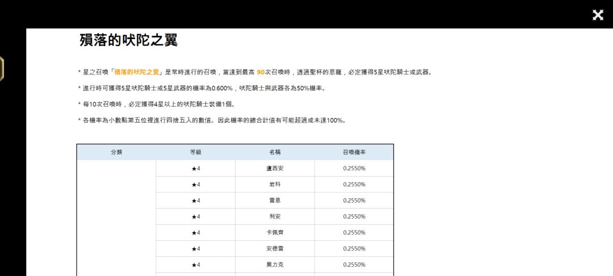Select the 名稱 column header
613x276 pixels.
pos(275,152)
